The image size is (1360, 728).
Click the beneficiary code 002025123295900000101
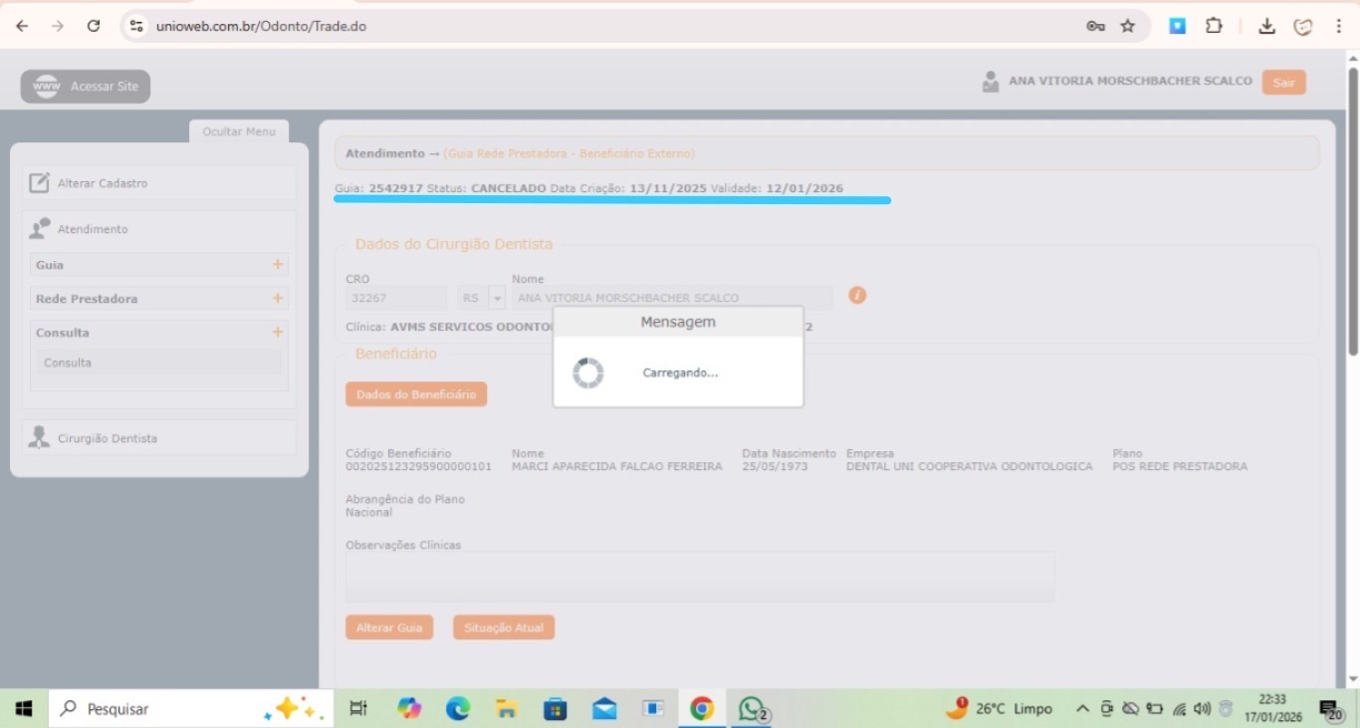(x=419, y=466)
